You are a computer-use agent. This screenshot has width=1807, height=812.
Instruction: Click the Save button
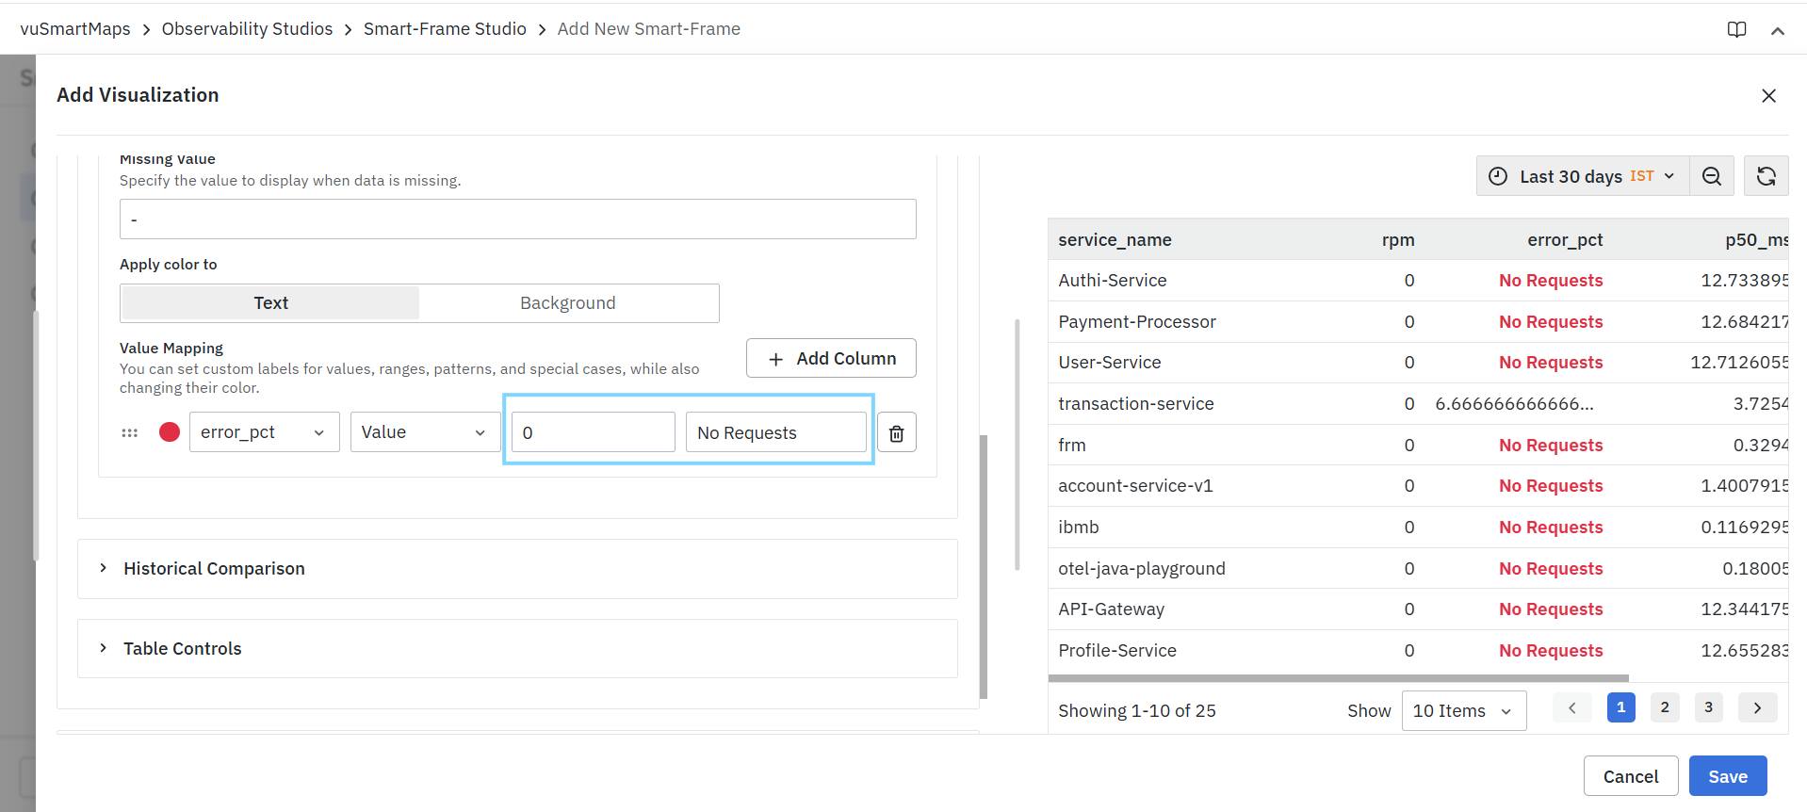[x=1728, y=776]
